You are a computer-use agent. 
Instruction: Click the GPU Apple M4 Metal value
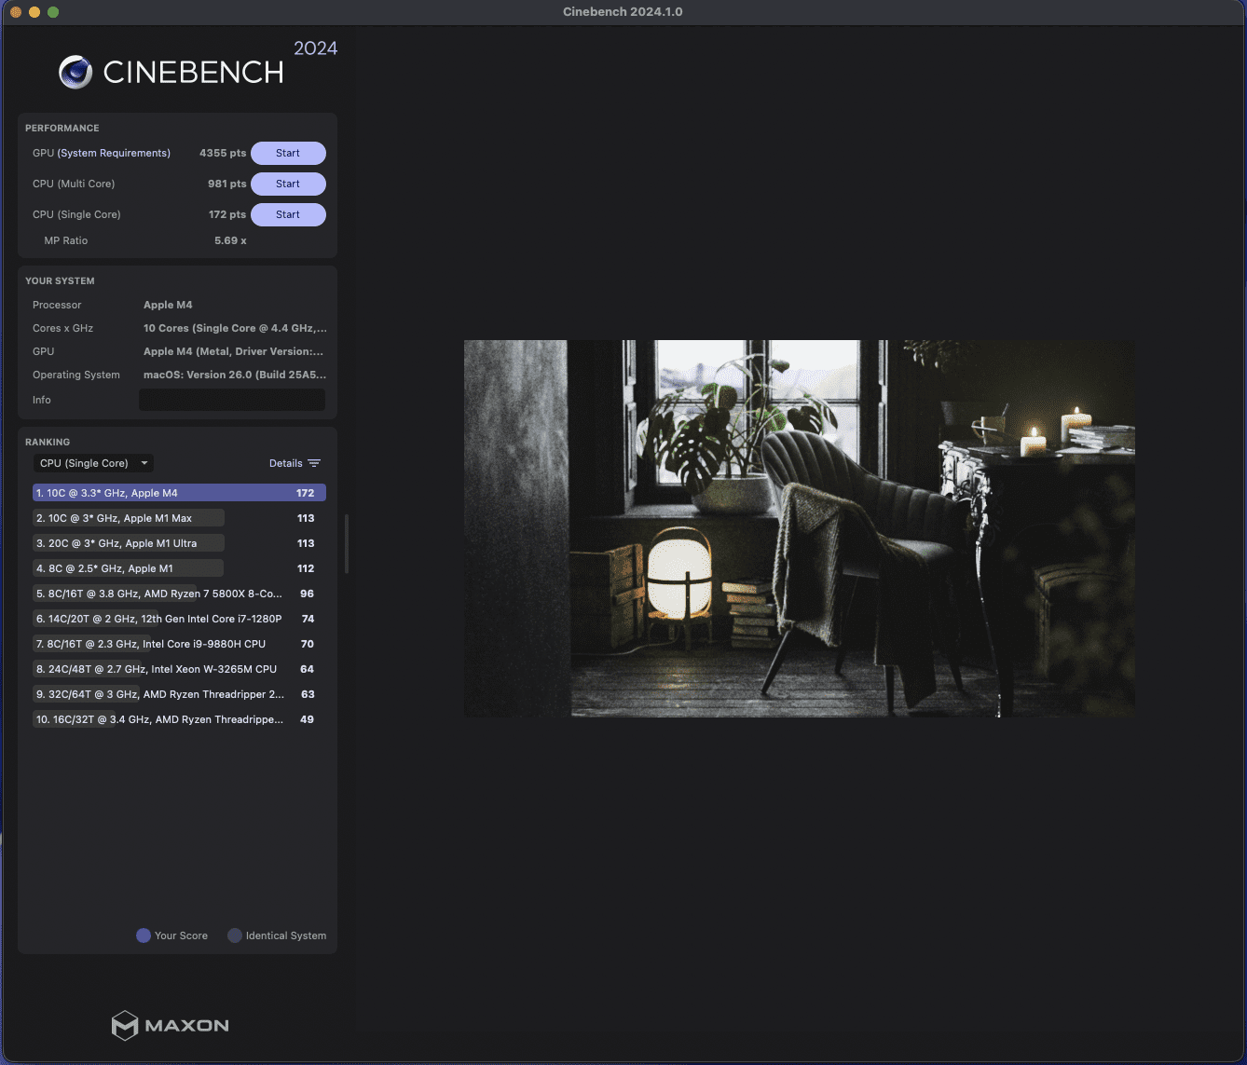point(233,351)
